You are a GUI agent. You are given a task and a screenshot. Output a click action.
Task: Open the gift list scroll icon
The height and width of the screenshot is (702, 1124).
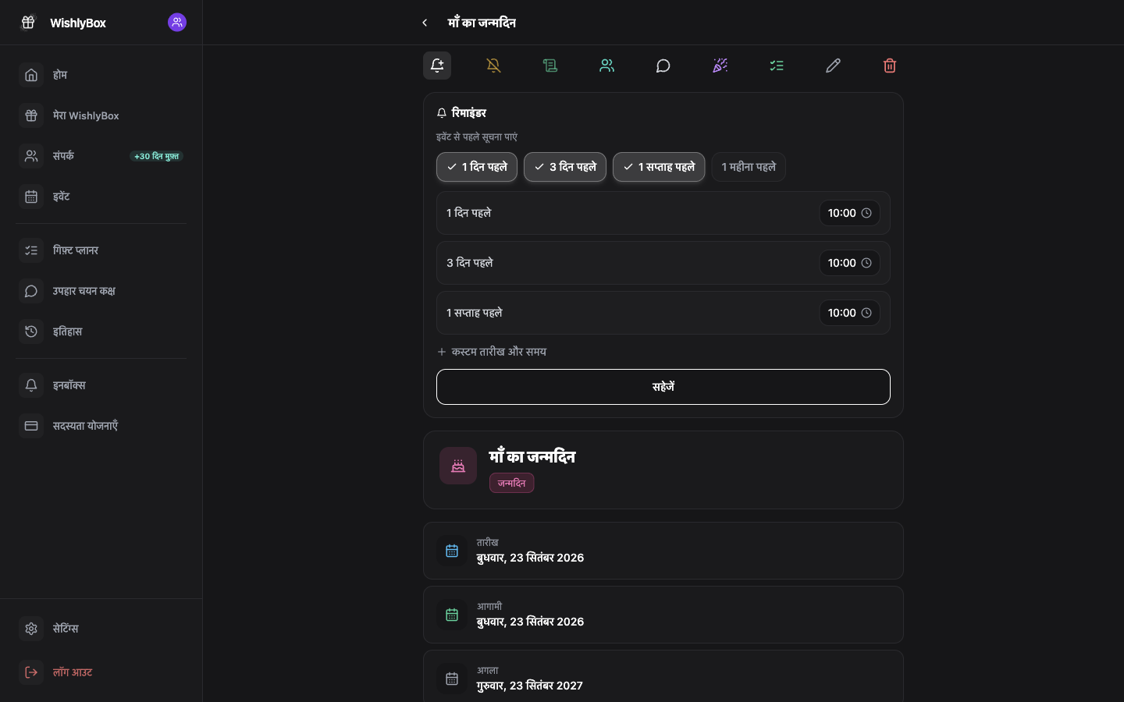click(550, 66)
